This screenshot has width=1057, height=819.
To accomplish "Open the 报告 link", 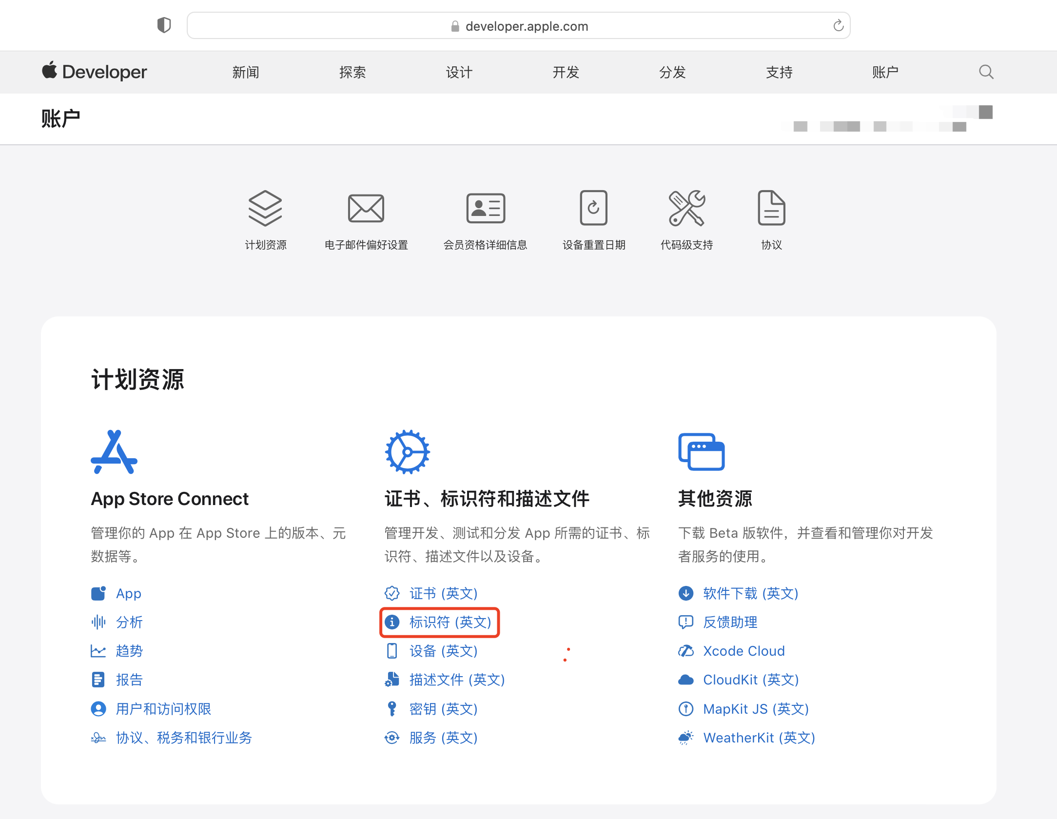I will click(129, 680).
